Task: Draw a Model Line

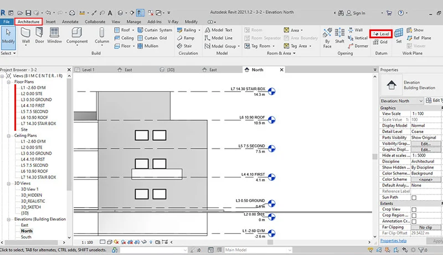Action: [219, 38]
